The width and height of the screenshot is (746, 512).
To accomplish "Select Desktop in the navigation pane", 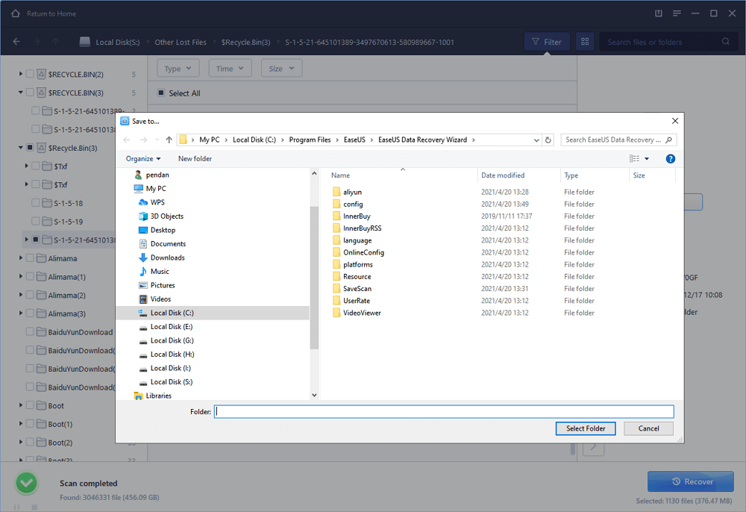I will pos(163,230).
